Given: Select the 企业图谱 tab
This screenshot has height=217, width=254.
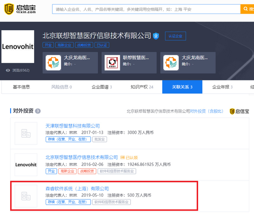Looking at the screenshot, I should click(x=102, y=87).
